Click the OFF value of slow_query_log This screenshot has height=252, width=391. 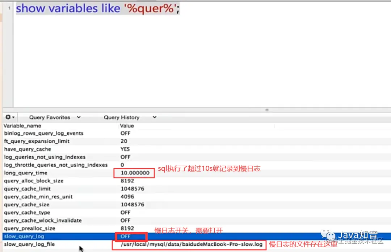pos(125,236)
